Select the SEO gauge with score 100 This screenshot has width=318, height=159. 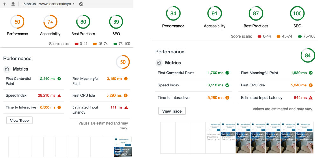[297, 14]
